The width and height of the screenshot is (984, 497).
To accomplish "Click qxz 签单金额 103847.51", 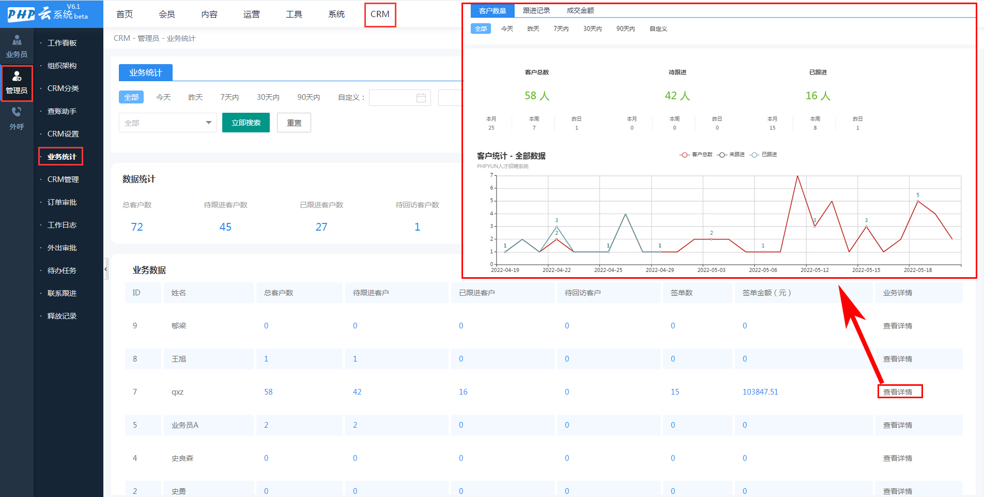I will tap(760, 392).
